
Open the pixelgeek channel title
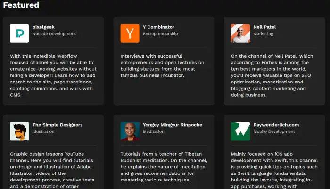click(43, 27)
